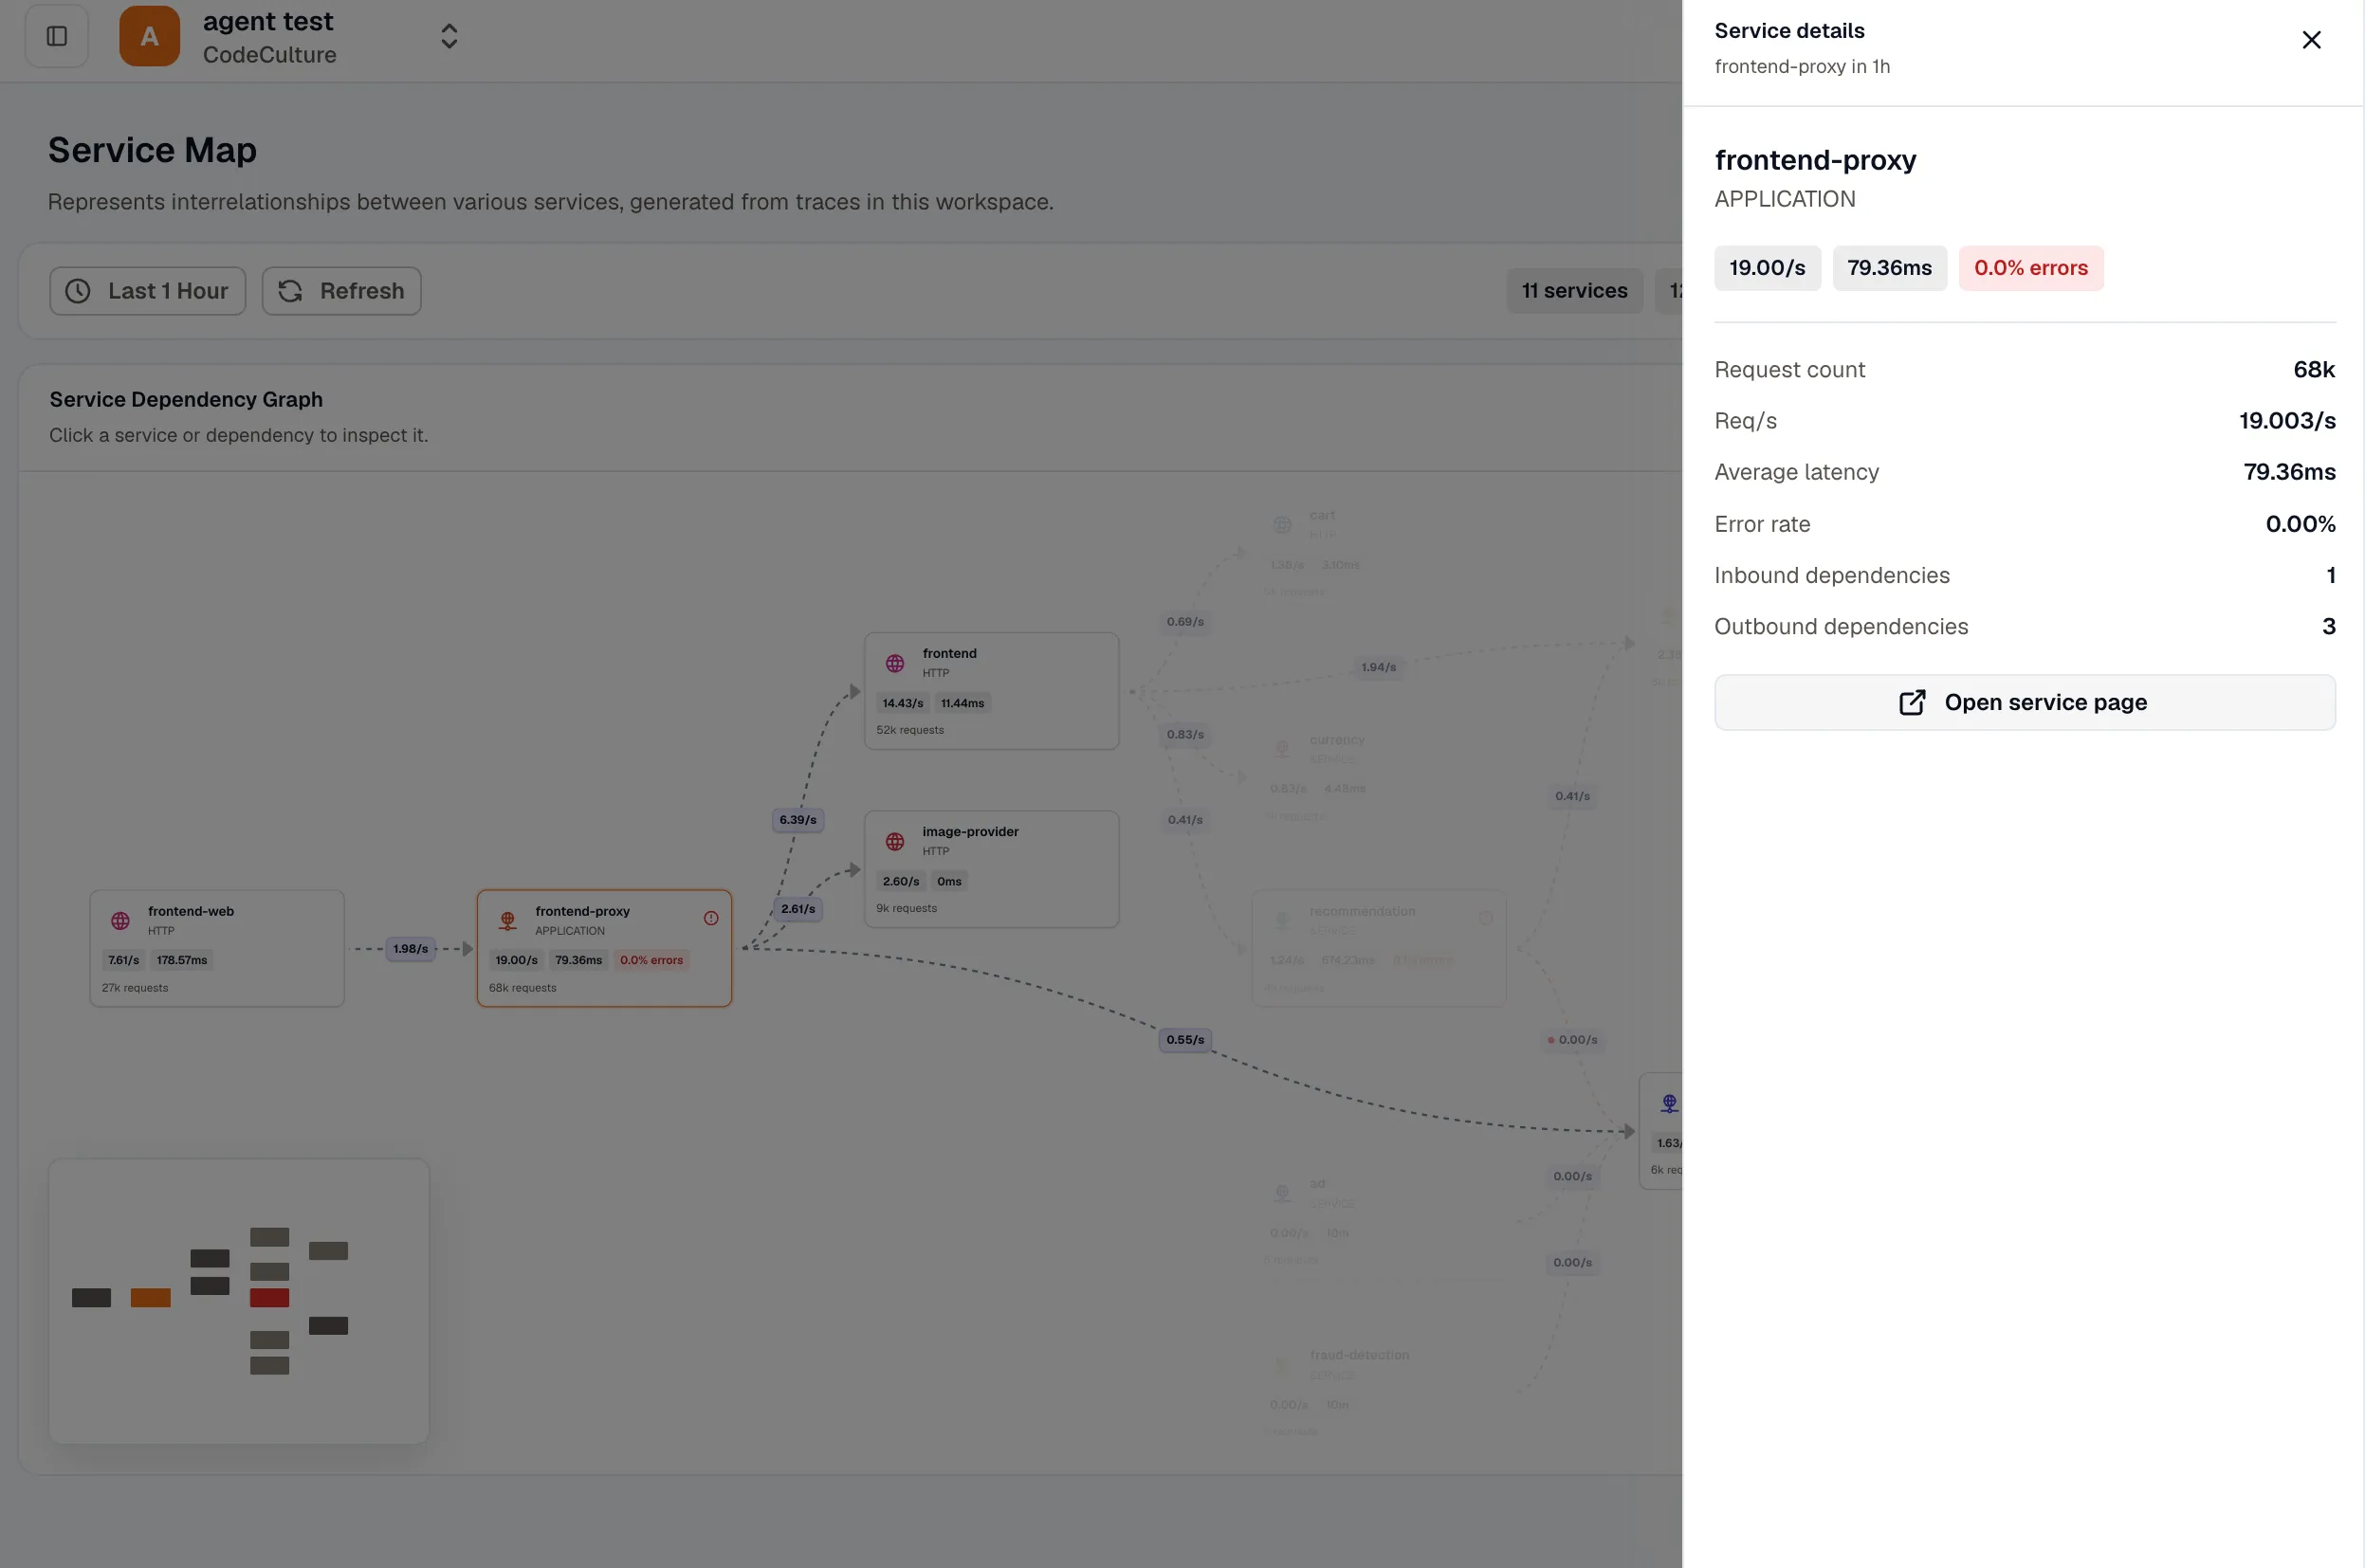Inspect the 6.39/s dependency edge label
Viewport: 2365px width, 1568px height.
click(x=798, y=820)
